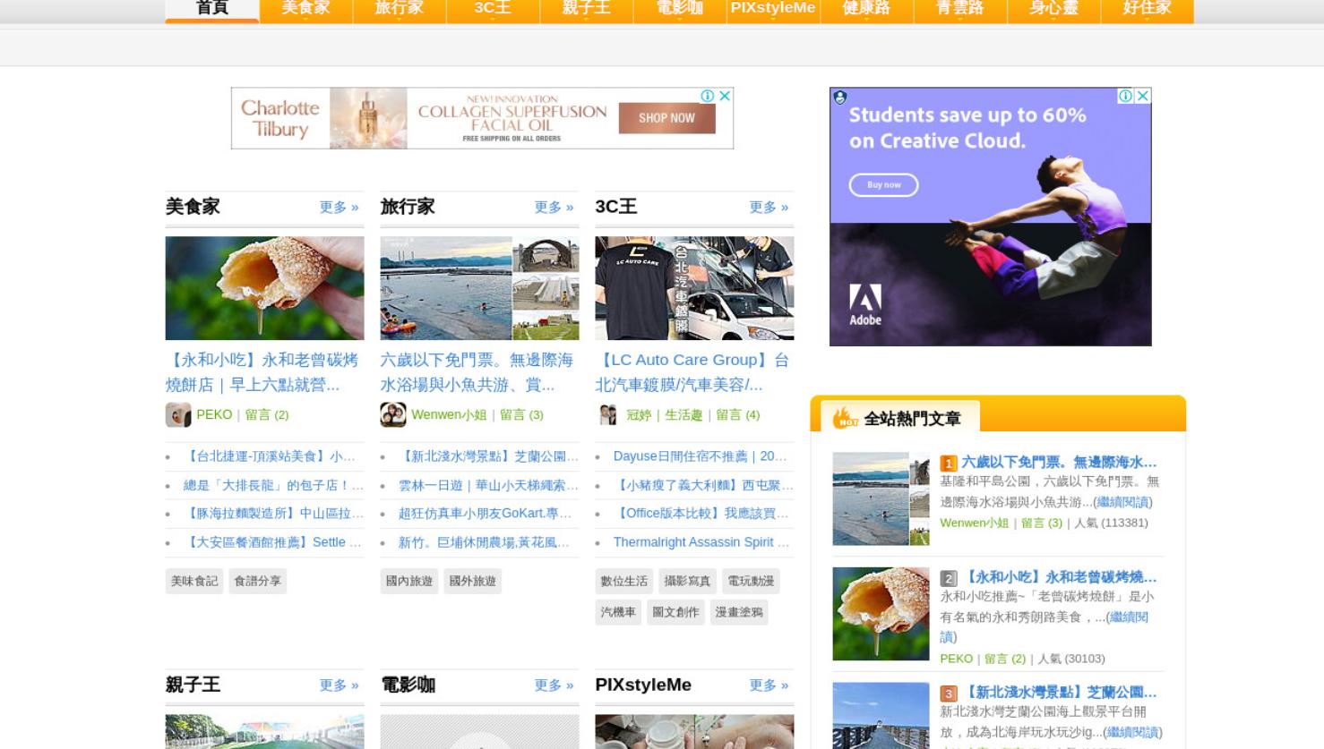
Task: Select the 美味食記 tag
Action: 194,582
